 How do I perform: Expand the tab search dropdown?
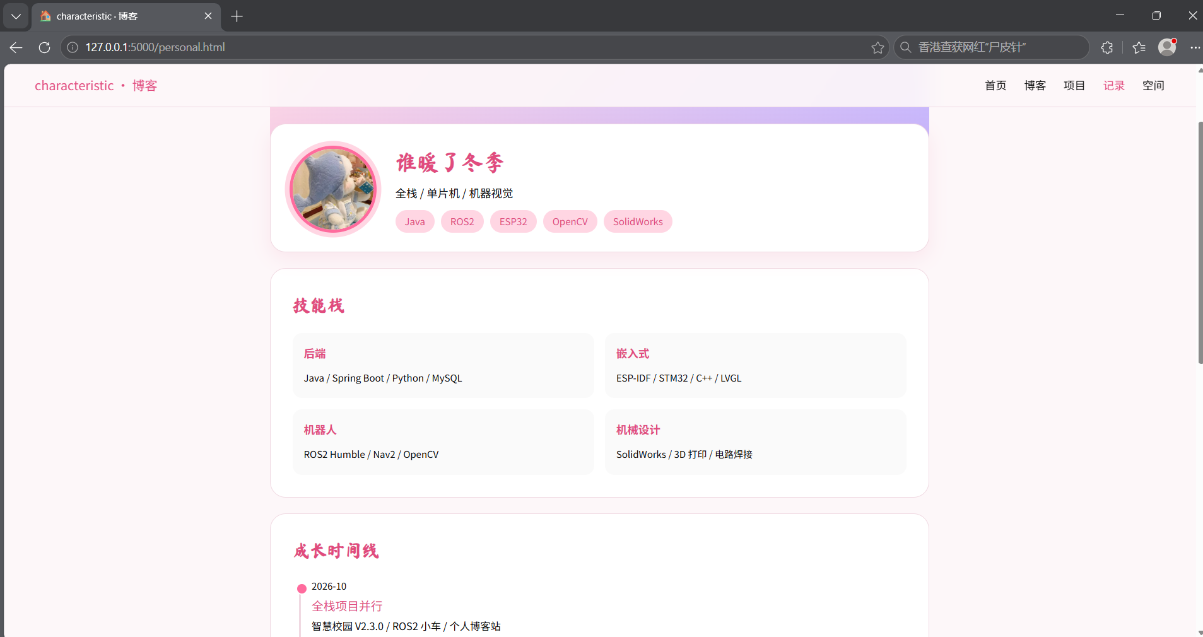point(16,16)
